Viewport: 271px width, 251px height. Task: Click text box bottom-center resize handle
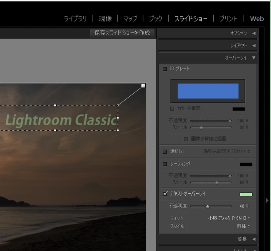point(55,130)
